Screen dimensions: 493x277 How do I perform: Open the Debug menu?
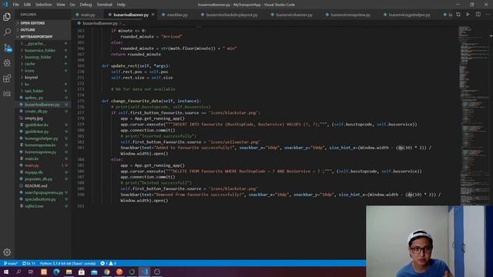click(x=86, y=5)
